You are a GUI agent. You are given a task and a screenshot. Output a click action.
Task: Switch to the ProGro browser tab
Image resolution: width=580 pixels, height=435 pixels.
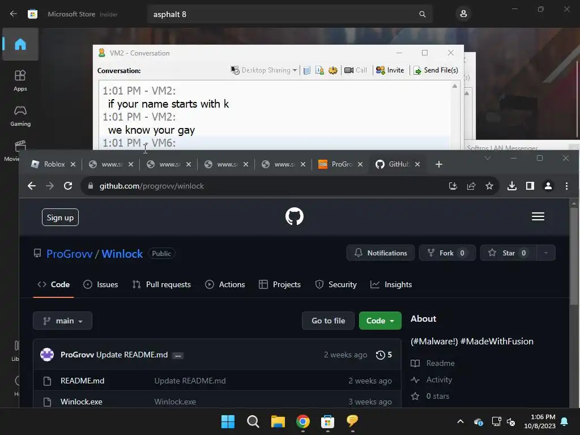point(341,164)
